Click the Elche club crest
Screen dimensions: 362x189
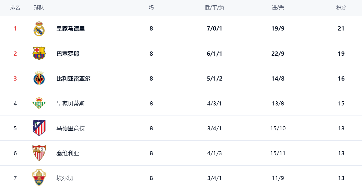tap(39, 178)
